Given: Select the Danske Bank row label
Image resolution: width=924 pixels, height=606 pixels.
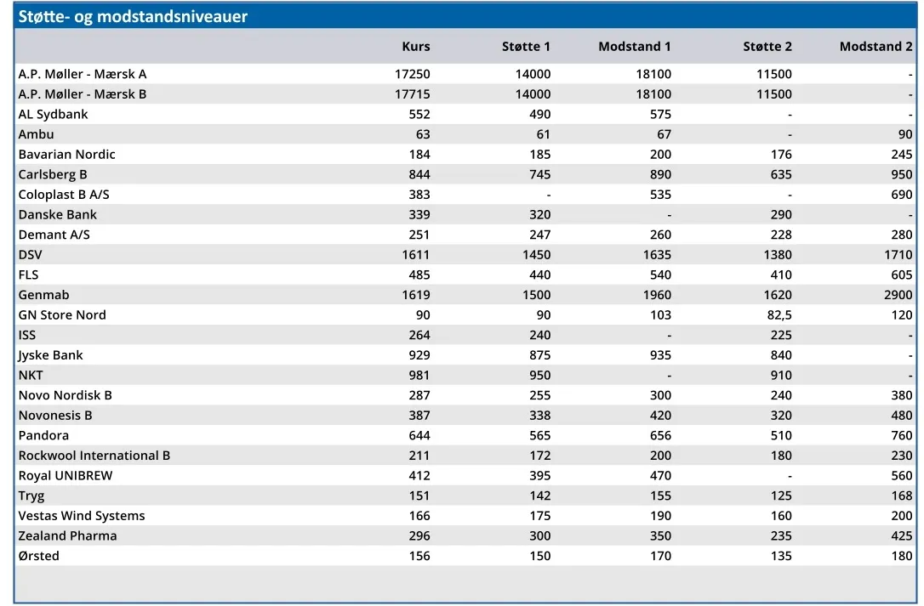Looking at the screenshot, I should click(57, 214).
